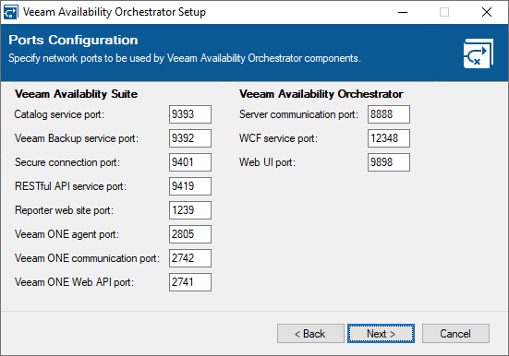Click the 'Veeam Availability Orchestrator' section heading
509x356 pixels.
coord(321,94)
